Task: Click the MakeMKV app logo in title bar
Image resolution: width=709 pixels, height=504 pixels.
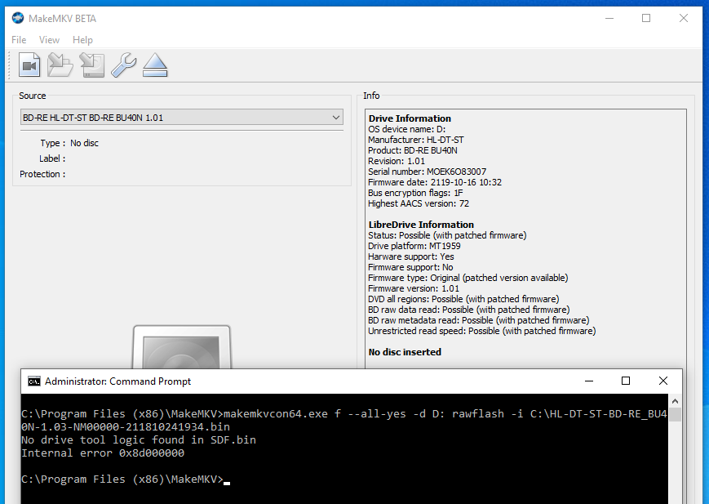Action: tap(18, 18)
